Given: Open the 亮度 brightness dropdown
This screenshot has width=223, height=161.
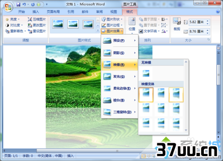Looking at the screenshot, I should (x=12, y=19).
